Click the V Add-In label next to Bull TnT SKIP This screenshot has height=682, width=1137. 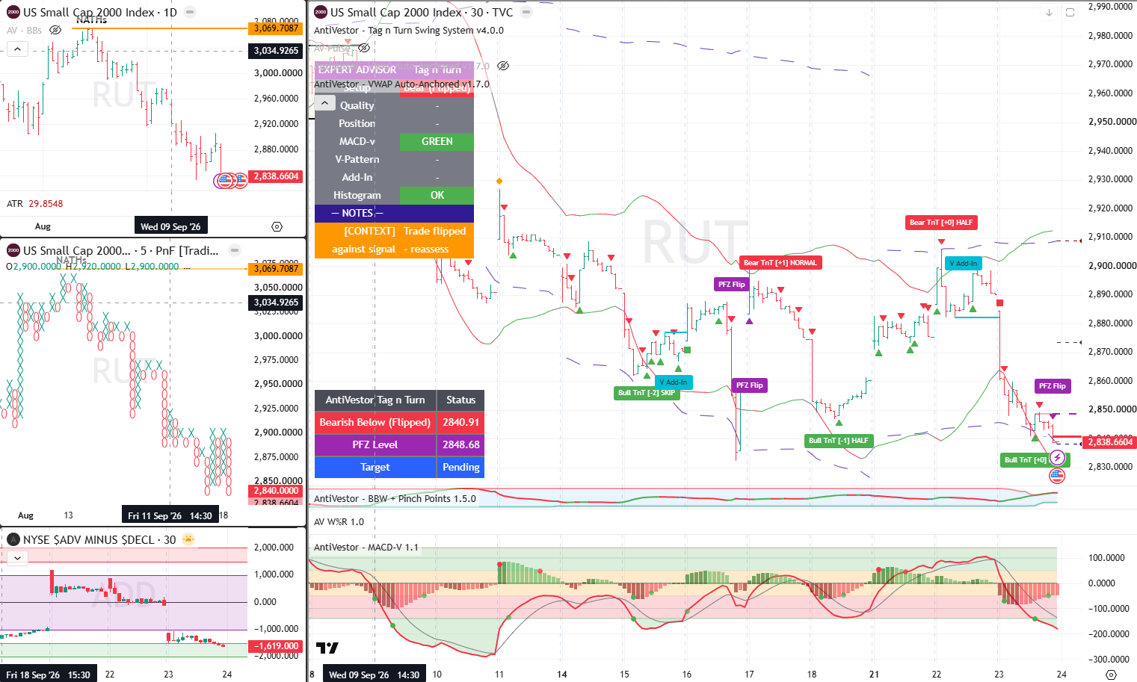point(674,382)
